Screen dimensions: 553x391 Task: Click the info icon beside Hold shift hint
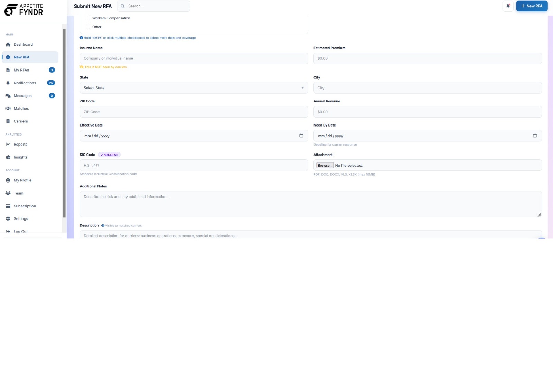click(82, 38)
